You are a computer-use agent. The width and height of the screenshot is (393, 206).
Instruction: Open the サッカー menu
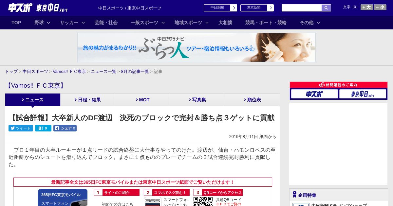click(69, 23)
